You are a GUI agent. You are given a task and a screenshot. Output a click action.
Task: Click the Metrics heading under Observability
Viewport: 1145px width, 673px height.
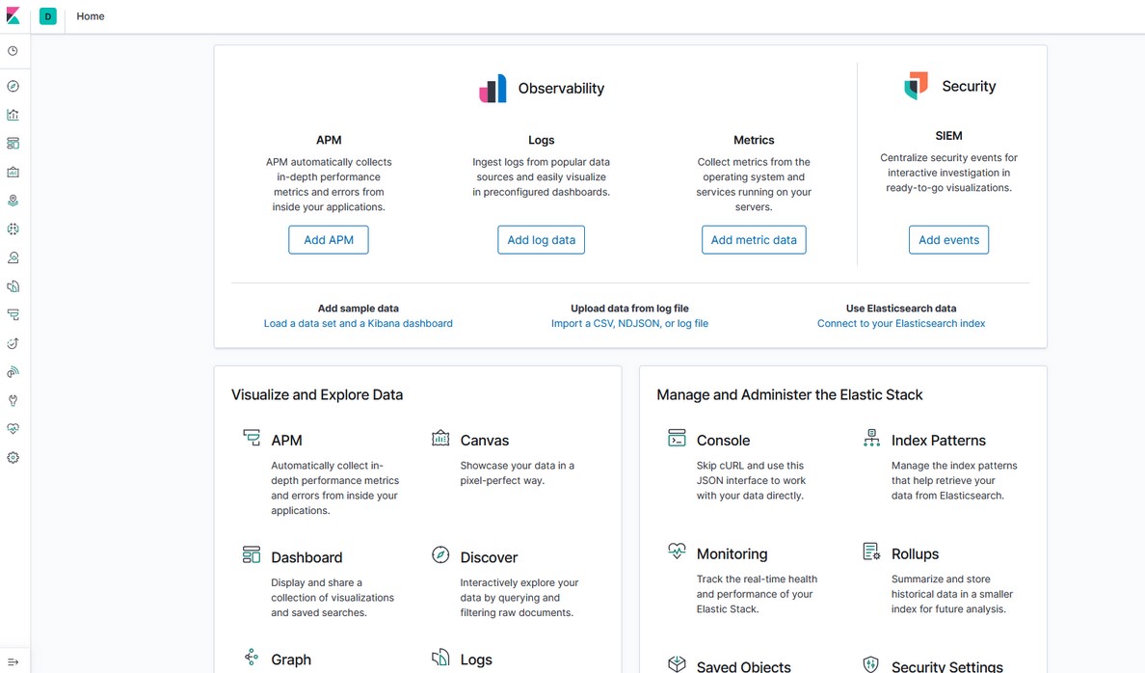[x=754, y=141]
